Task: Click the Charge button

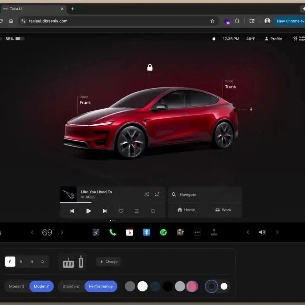Action: pos(108,262)
